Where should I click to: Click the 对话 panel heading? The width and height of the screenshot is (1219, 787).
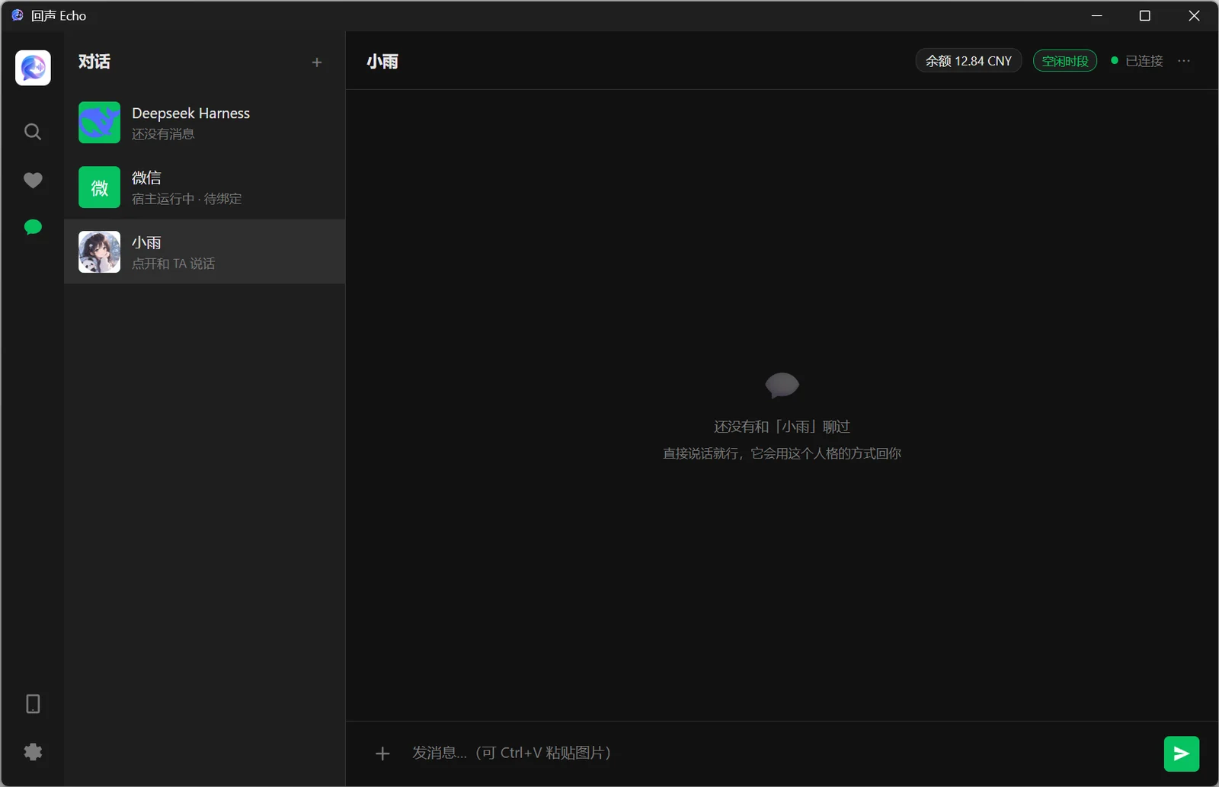94,62
